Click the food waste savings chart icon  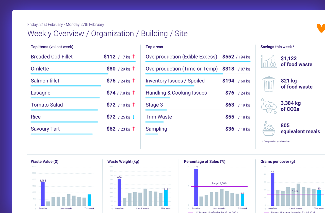[x=269, y=61]
